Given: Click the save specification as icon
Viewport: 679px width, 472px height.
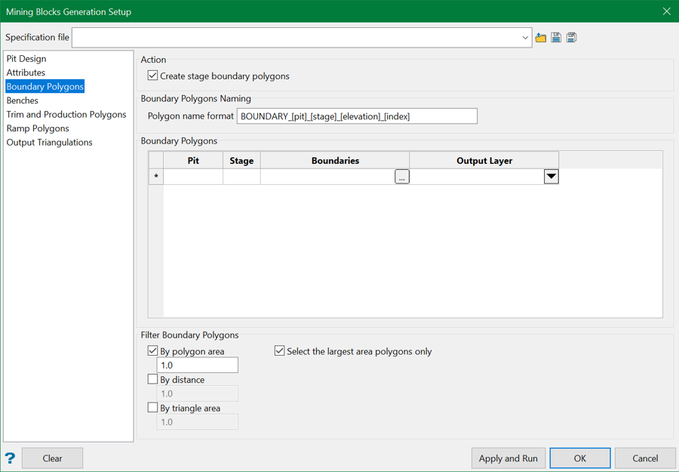Looking at the screenshot, I should pyautogui.click(x=572, y=37).
